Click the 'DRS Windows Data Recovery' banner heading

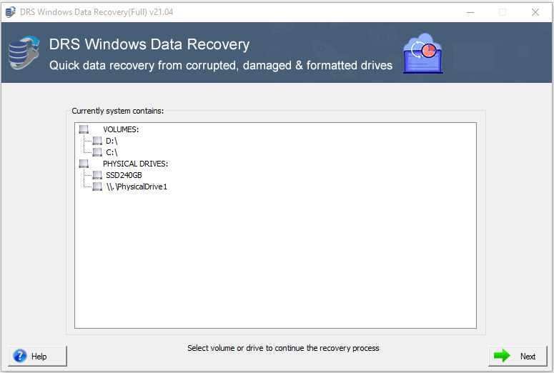click(x=149, y=44)
